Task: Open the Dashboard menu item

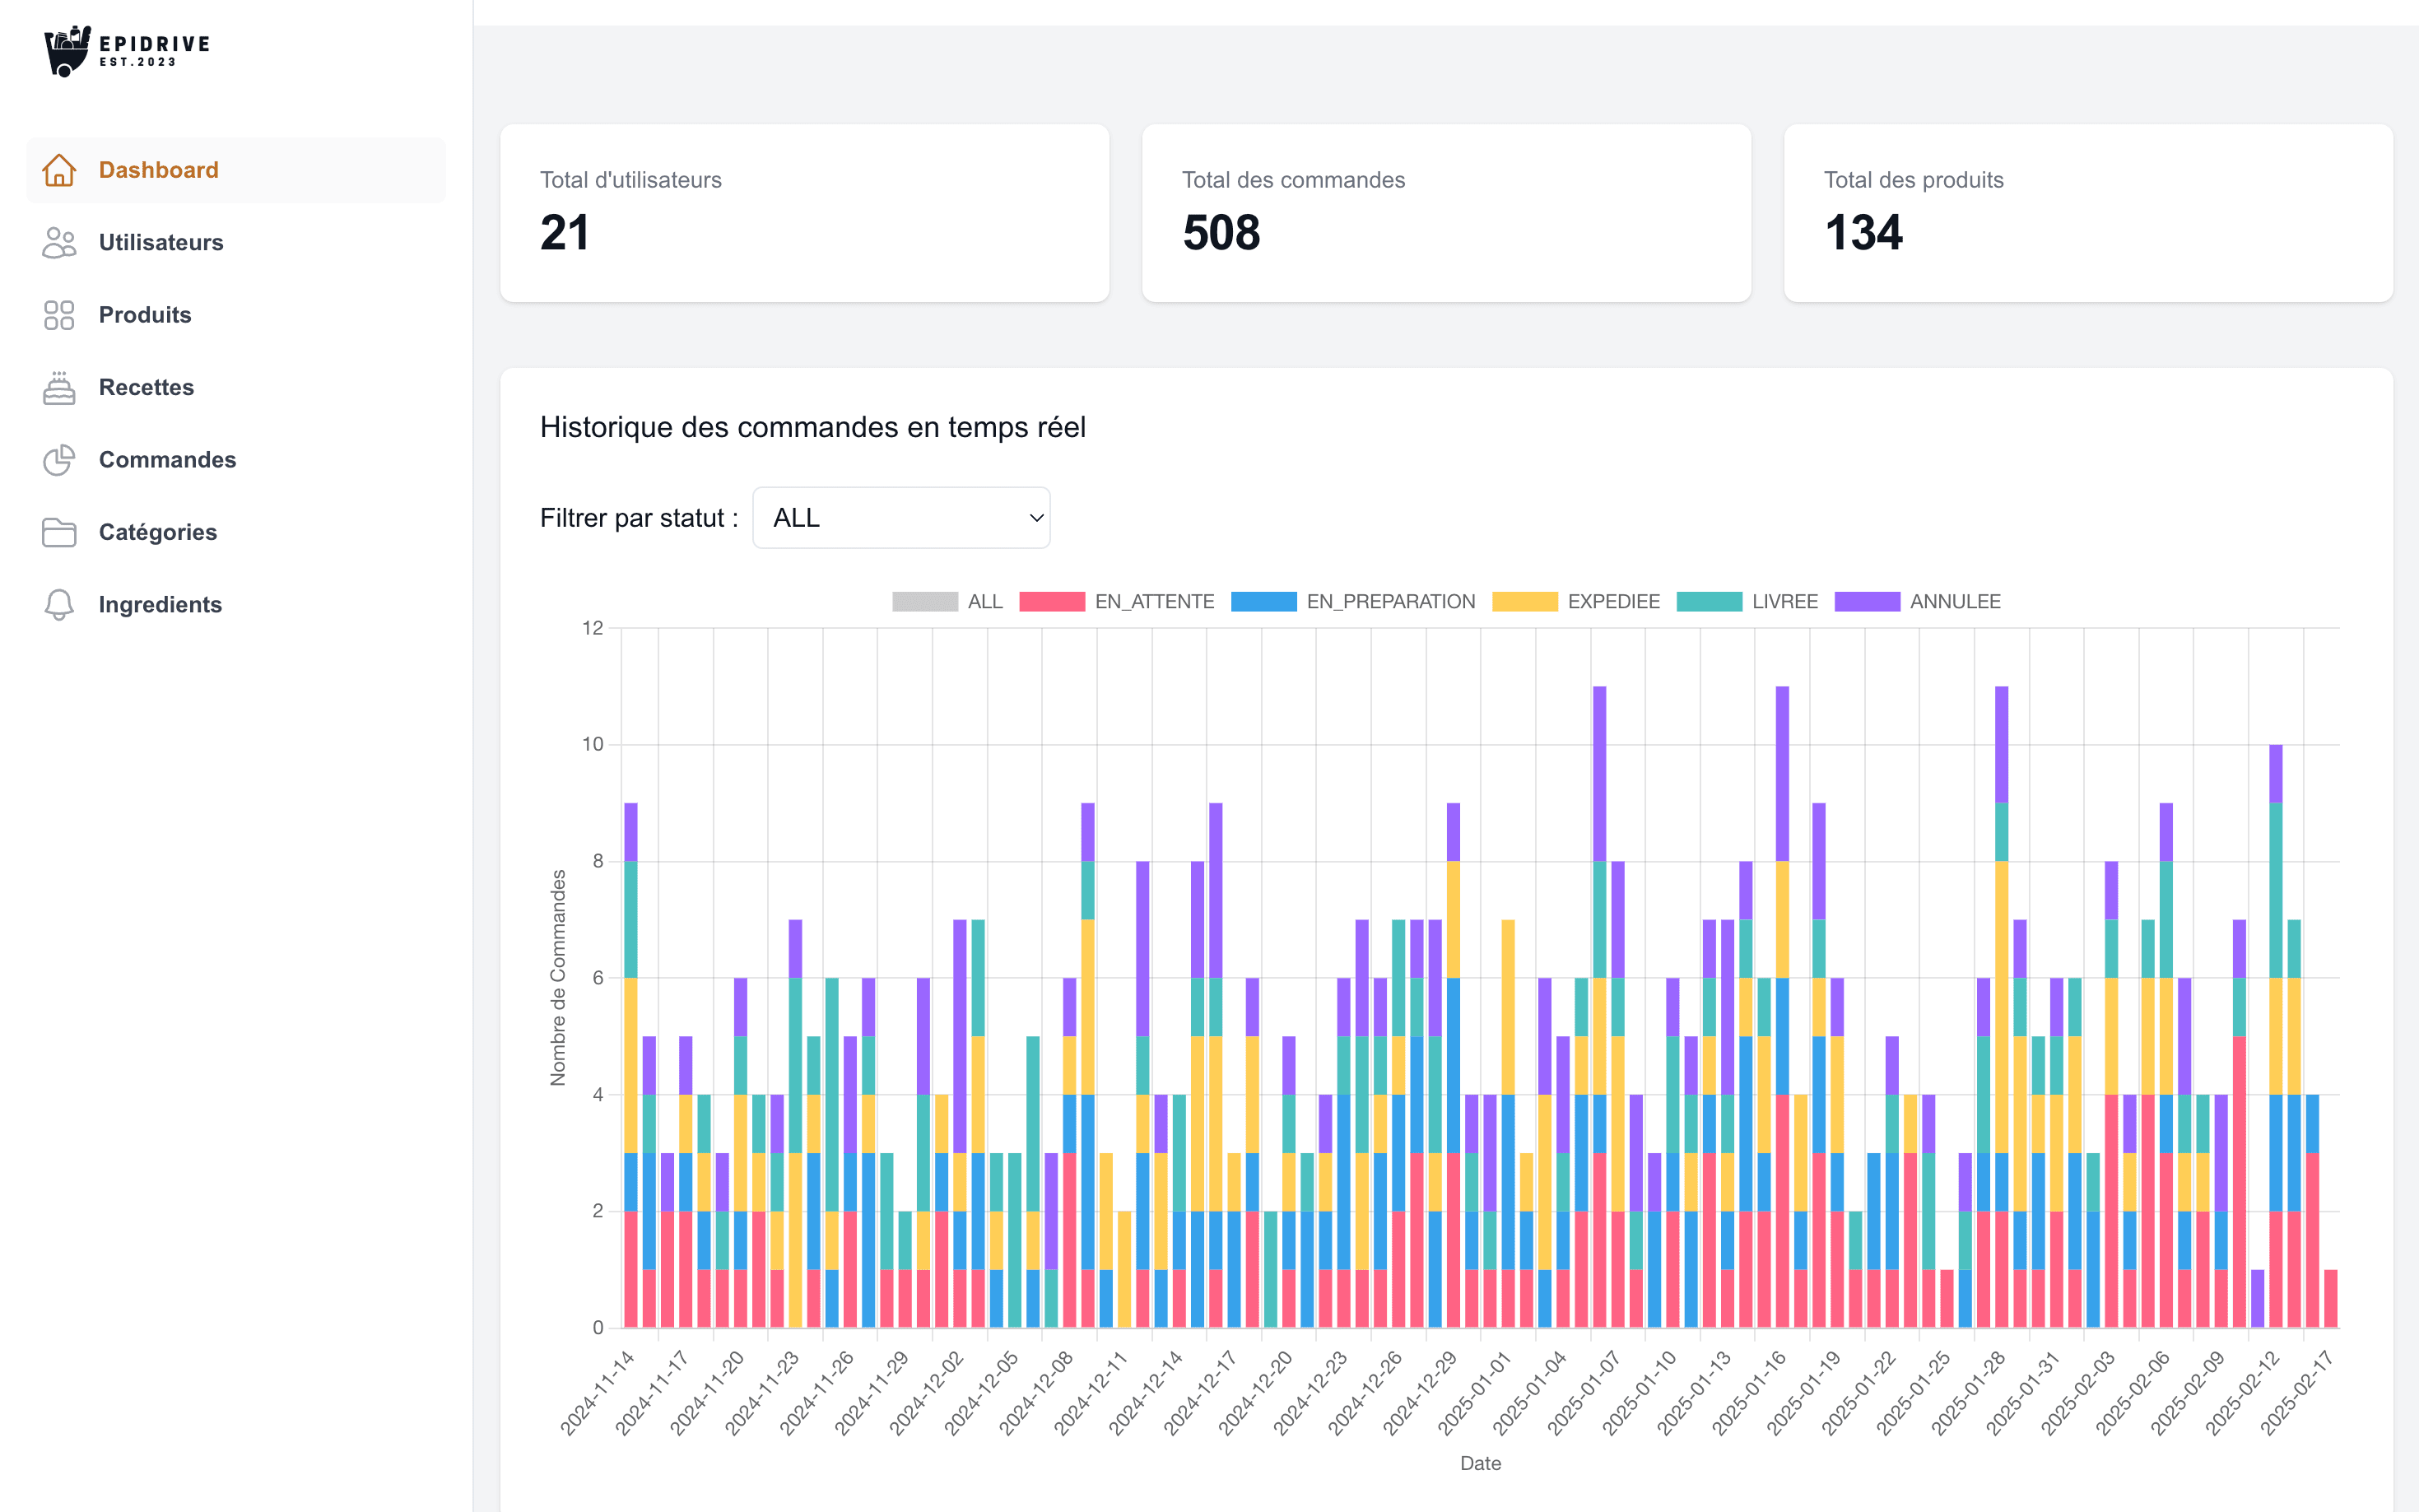Action: [x=236, y=170]
